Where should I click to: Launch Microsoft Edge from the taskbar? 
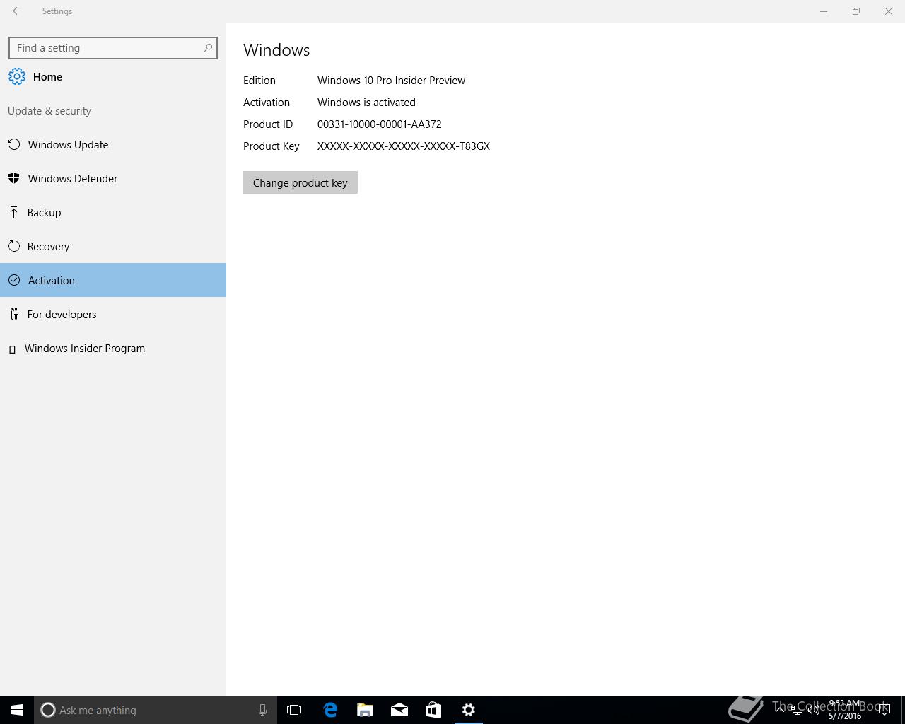330,710
